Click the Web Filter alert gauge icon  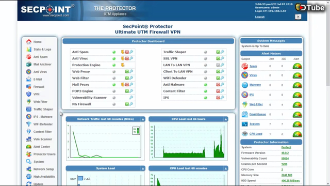pyautogui.click(x=297, y=104)
